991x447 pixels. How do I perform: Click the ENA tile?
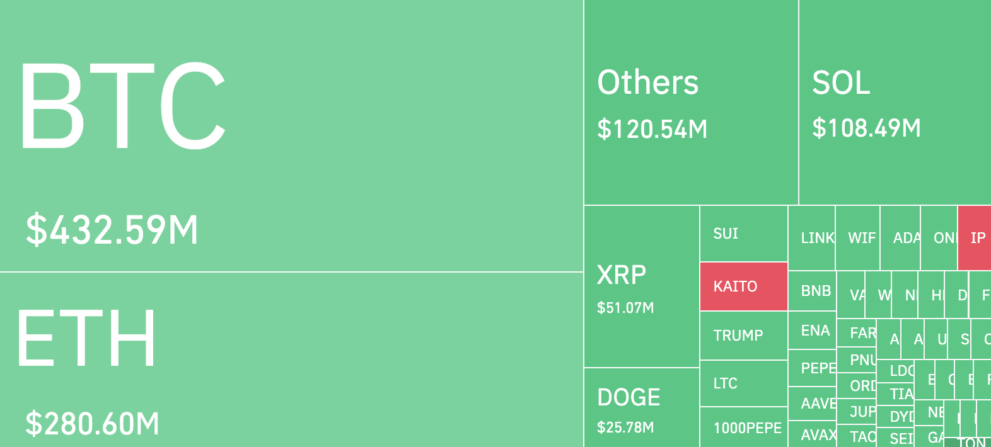coord(813,331)
